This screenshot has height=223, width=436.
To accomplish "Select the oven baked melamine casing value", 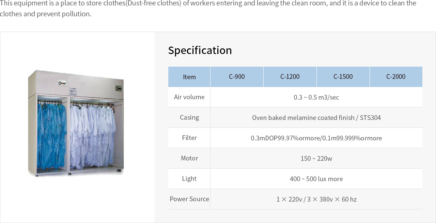I will tap(316, 118).
